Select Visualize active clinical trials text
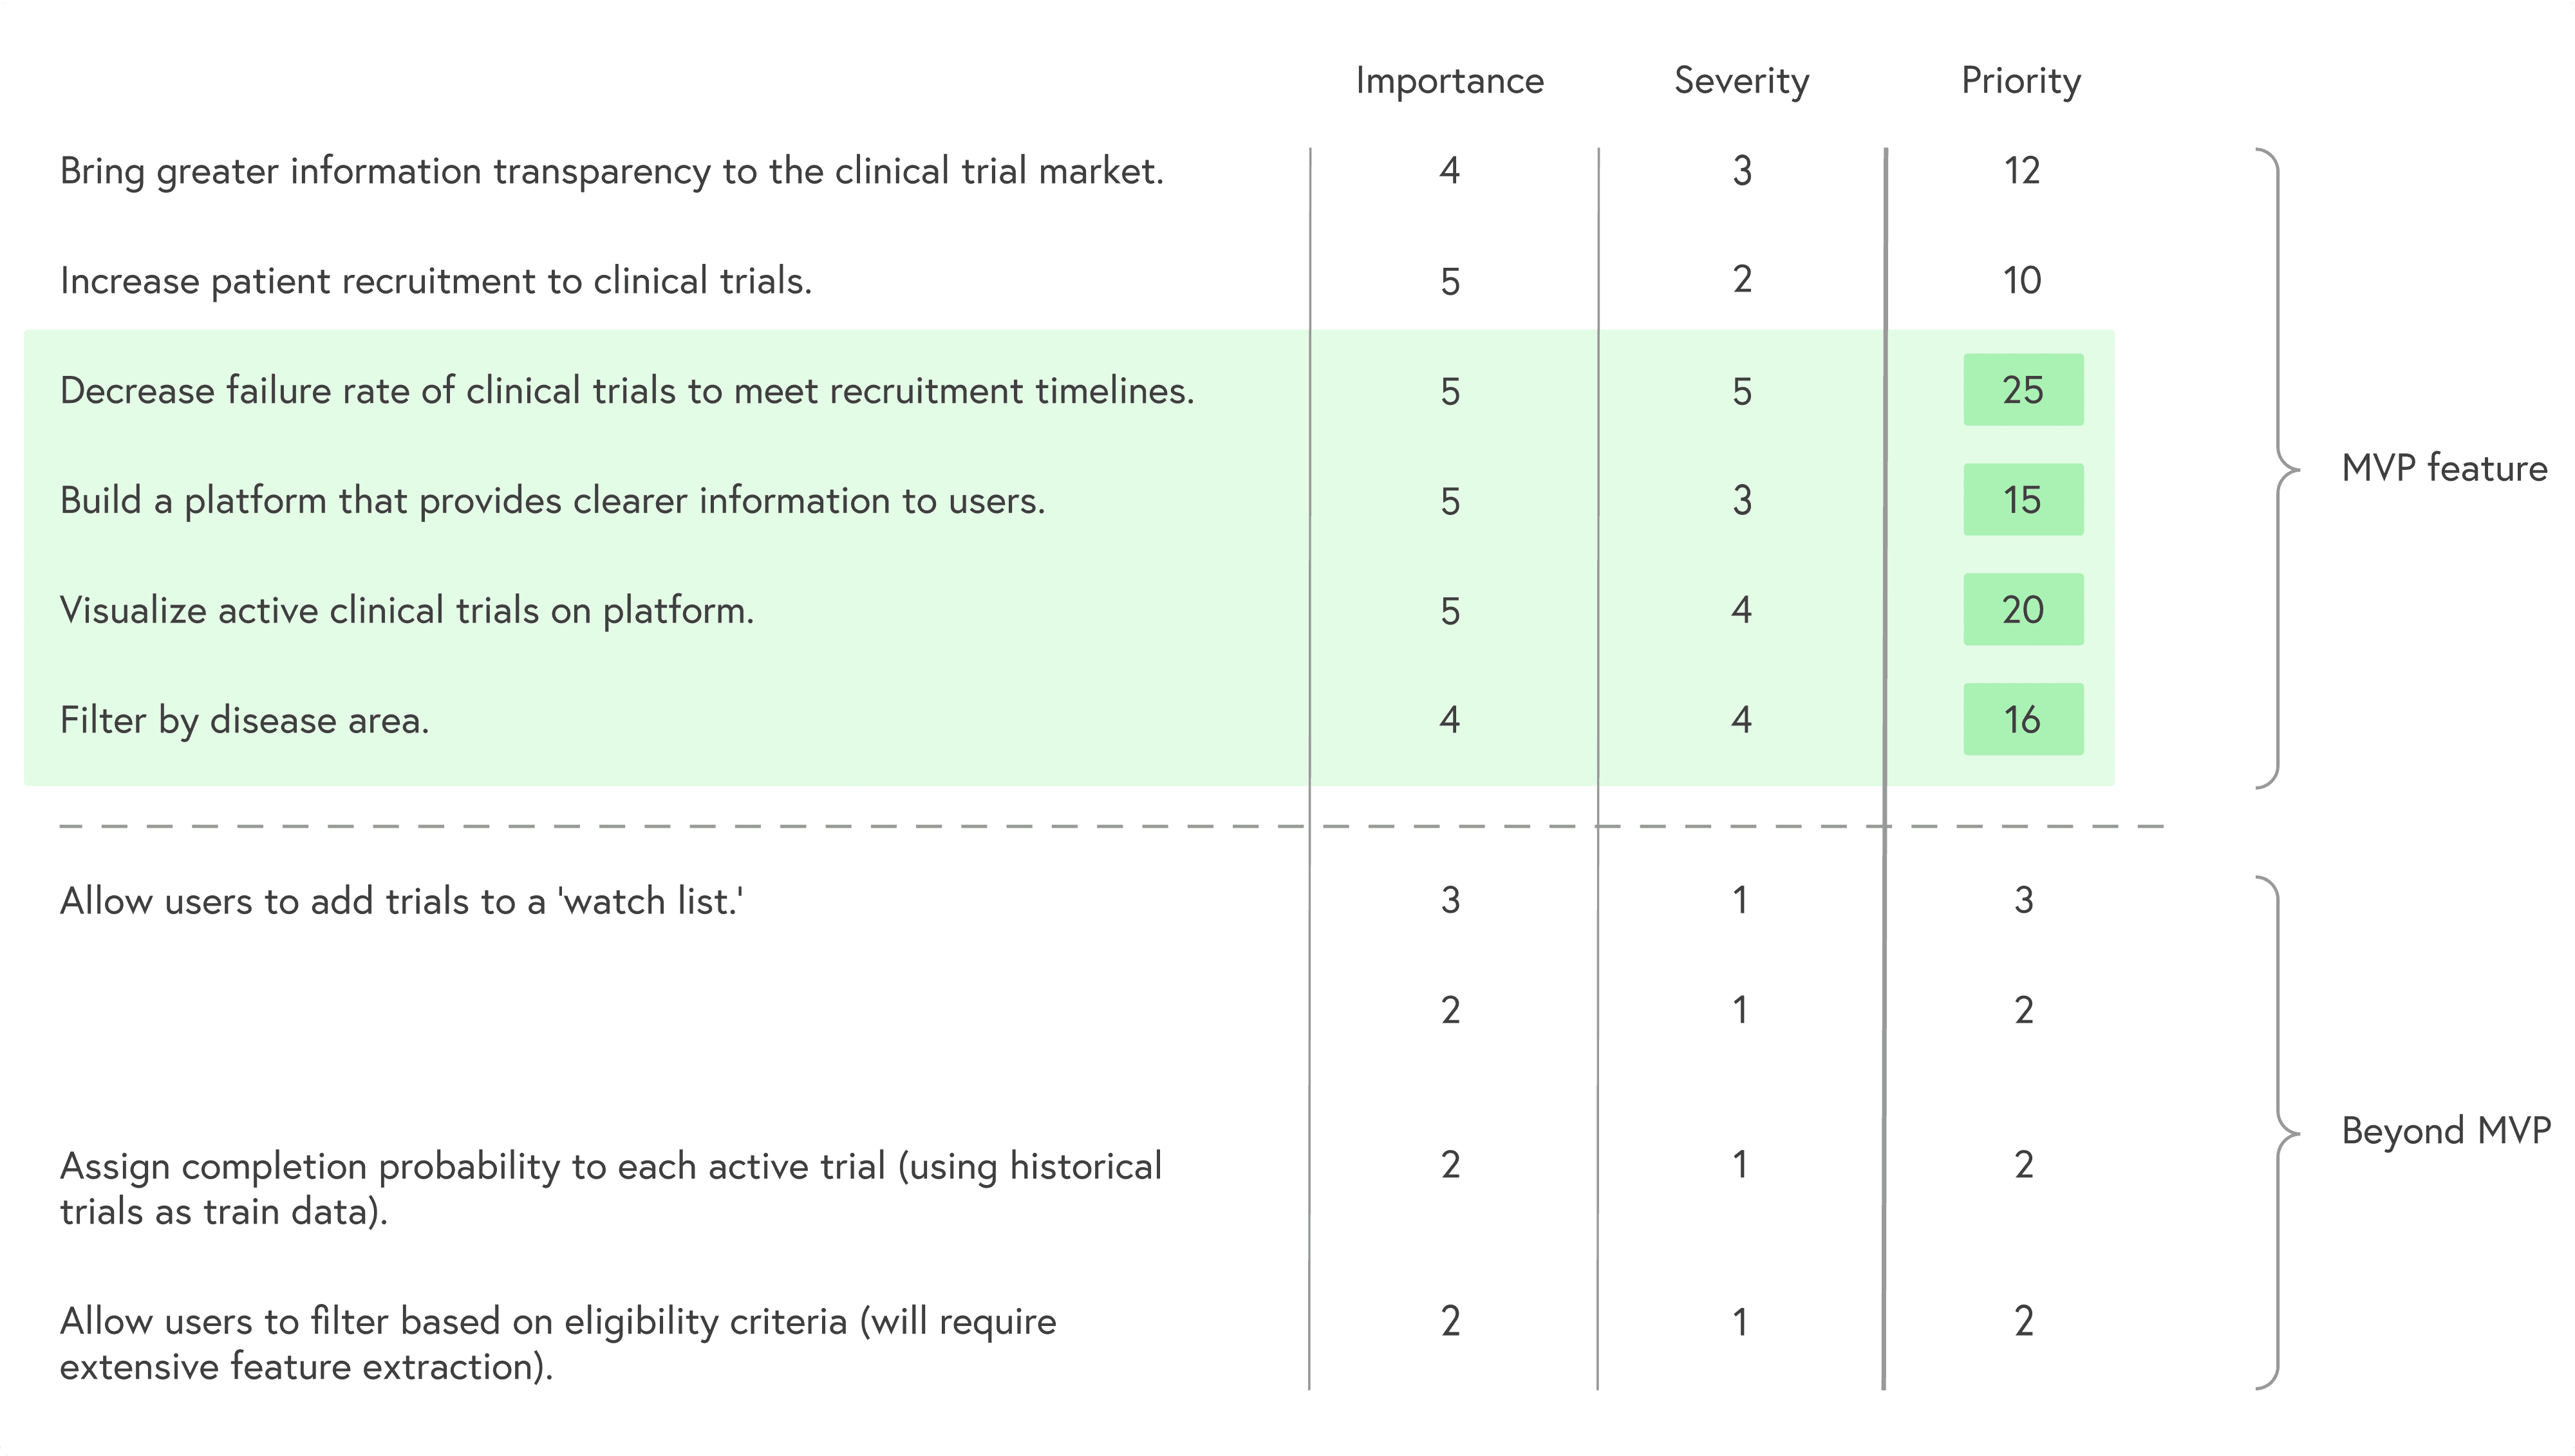The height and width of the screenshot is (1456, 2575). pos(407,611)
